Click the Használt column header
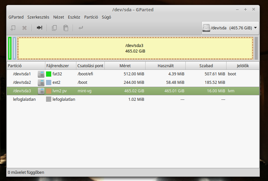 click(x=166, y=66)
